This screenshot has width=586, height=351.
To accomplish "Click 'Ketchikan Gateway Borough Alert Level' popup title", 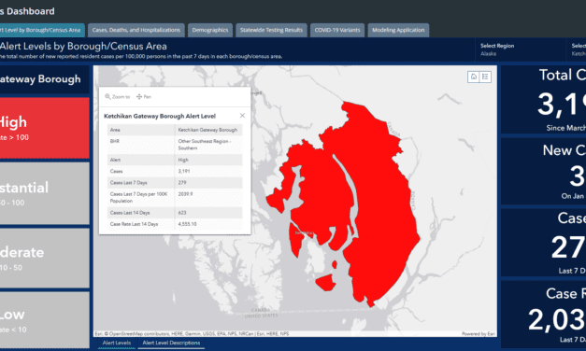I will pos(160,116).
